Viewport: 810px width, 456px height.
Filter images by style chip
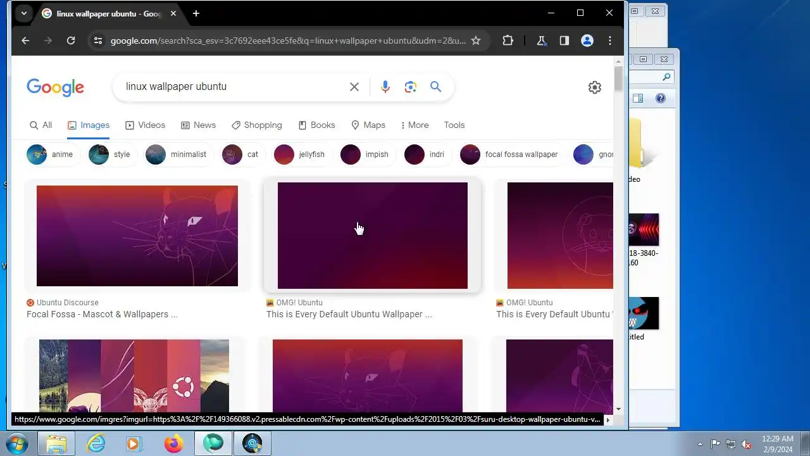tap(113, 155)
